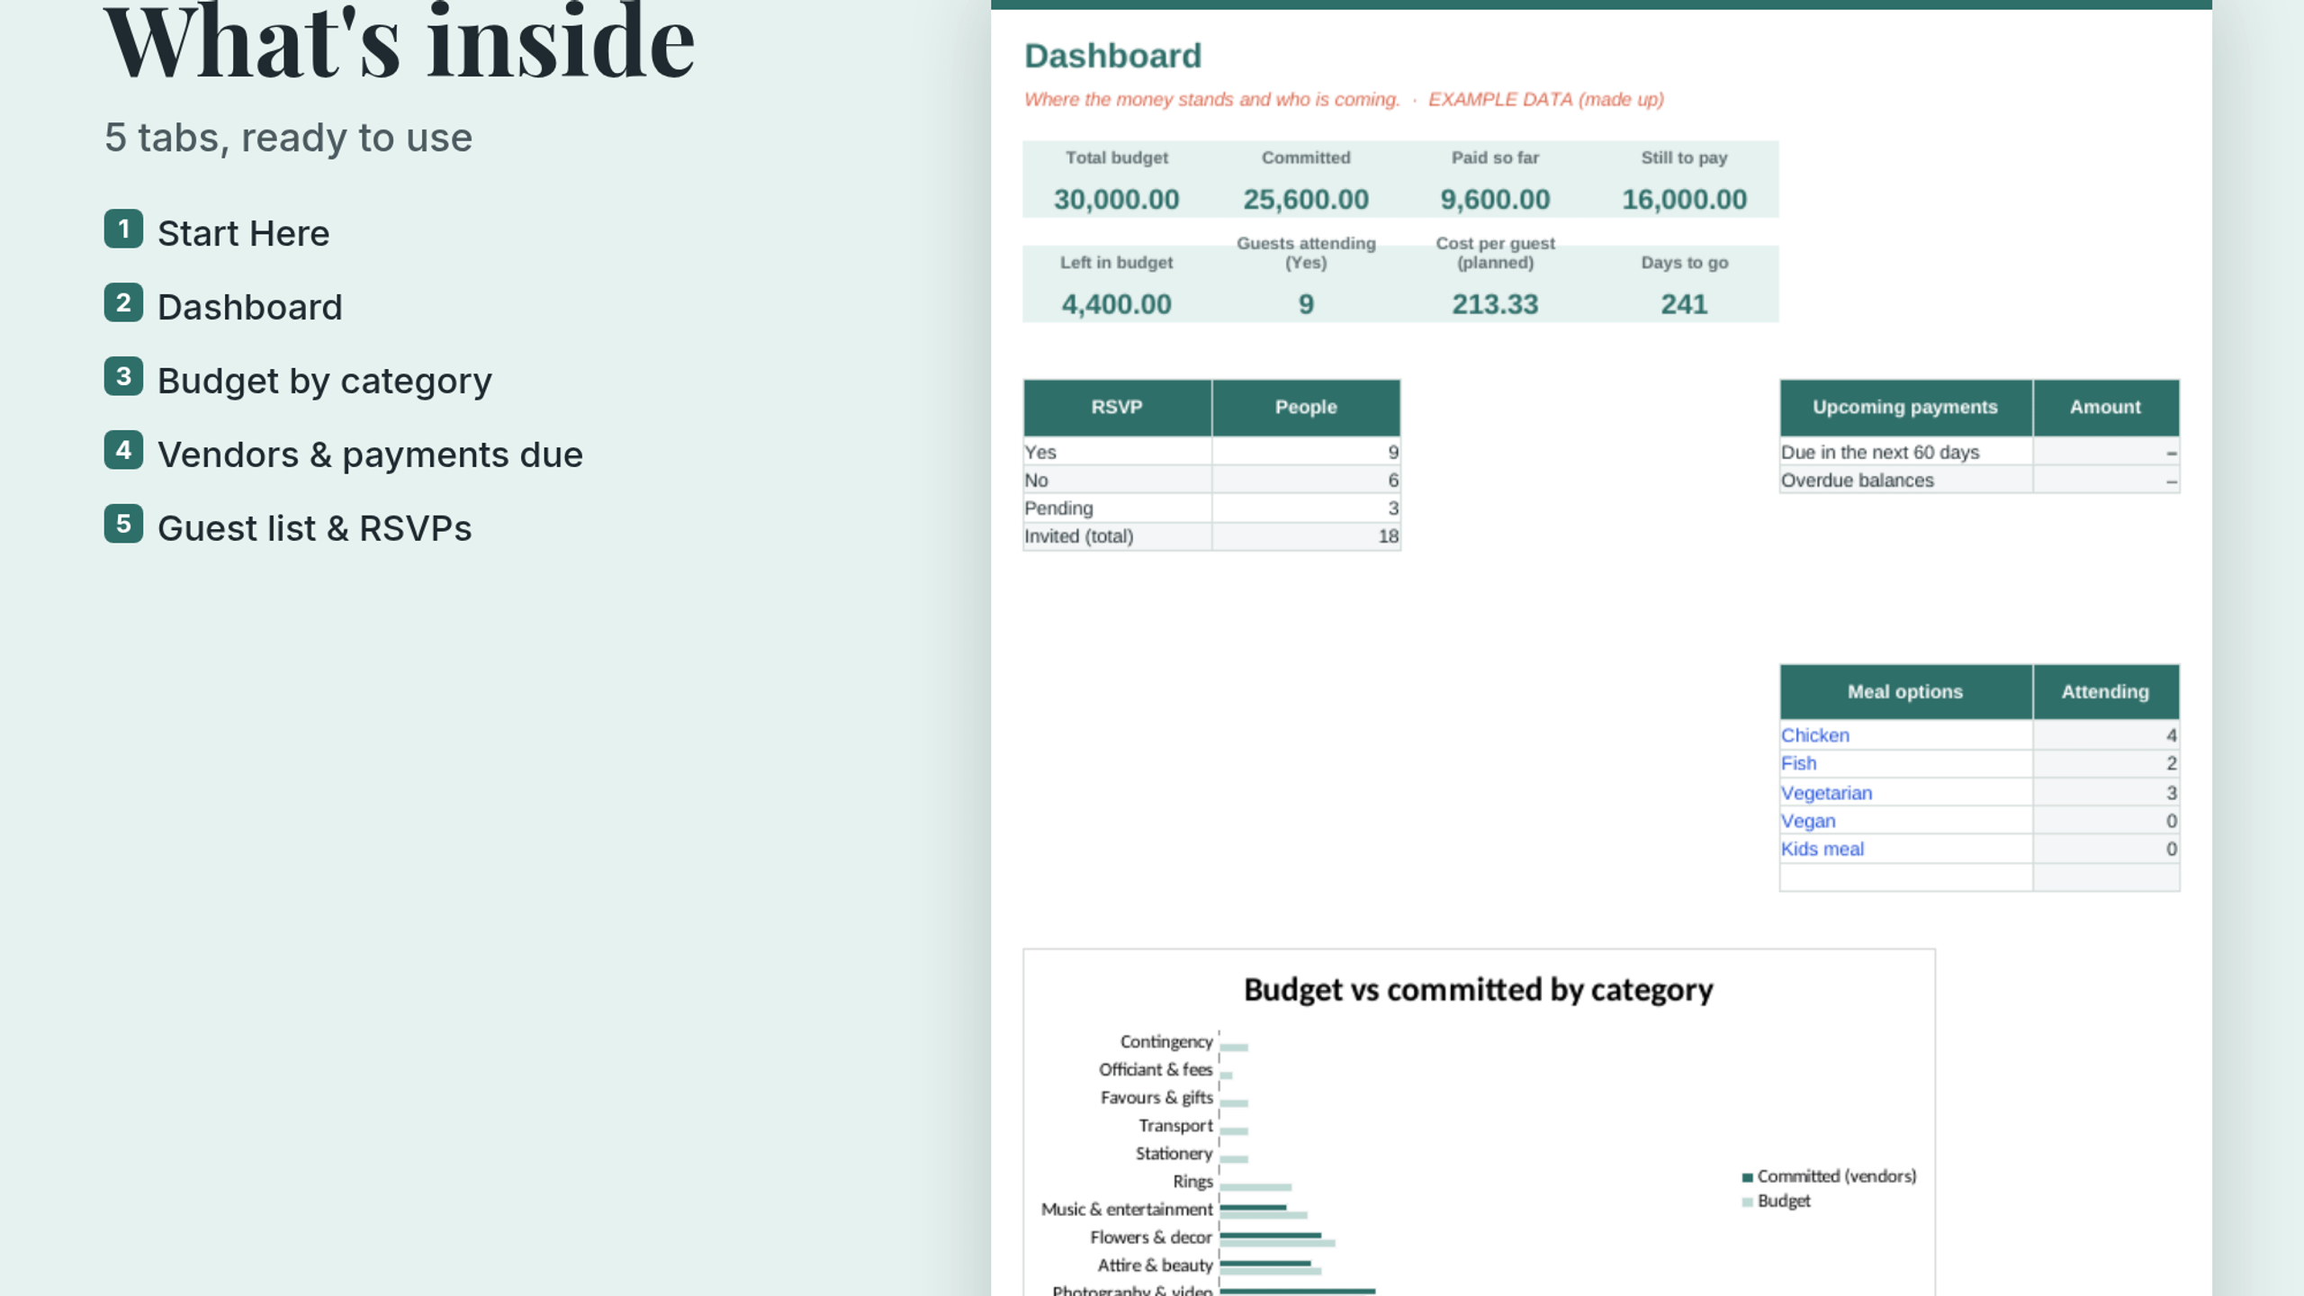Click the number 5 badge beside Guest list & RSVPs
The height and width of the screenshot is (1296, 2304).
(x=123, y=525)
